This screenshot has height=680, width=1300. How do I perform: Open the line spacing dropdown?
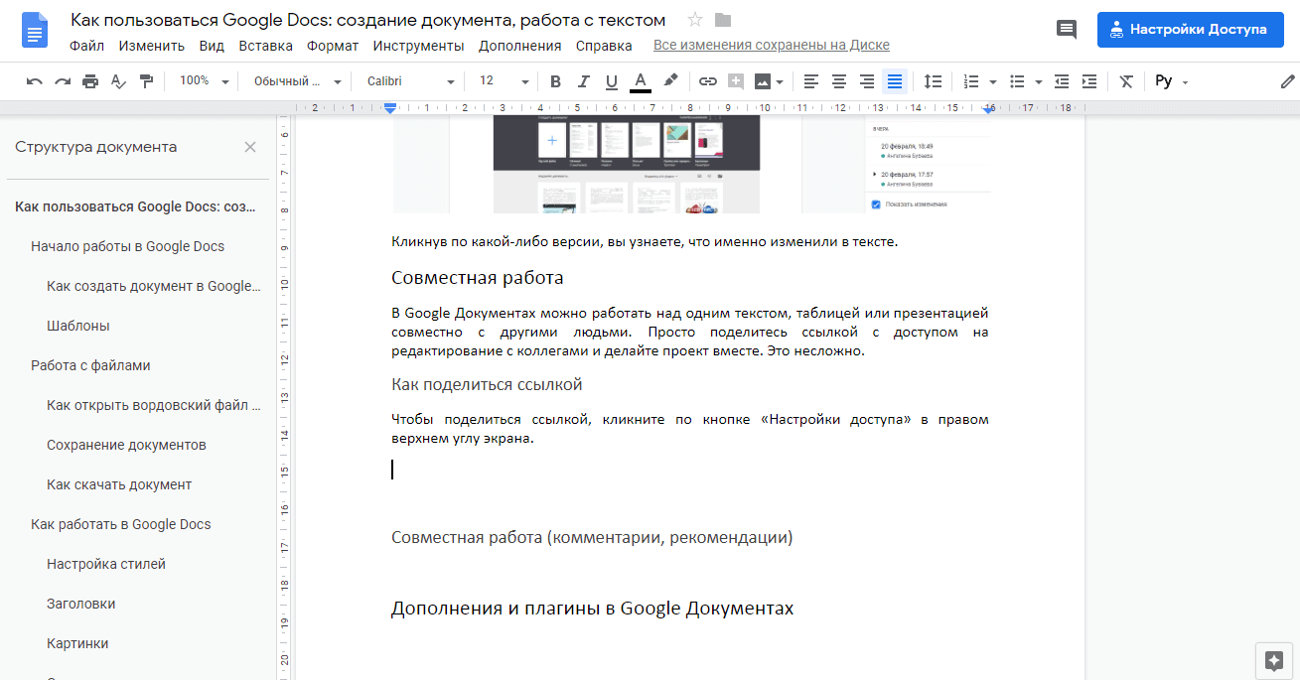pos(933,81)
